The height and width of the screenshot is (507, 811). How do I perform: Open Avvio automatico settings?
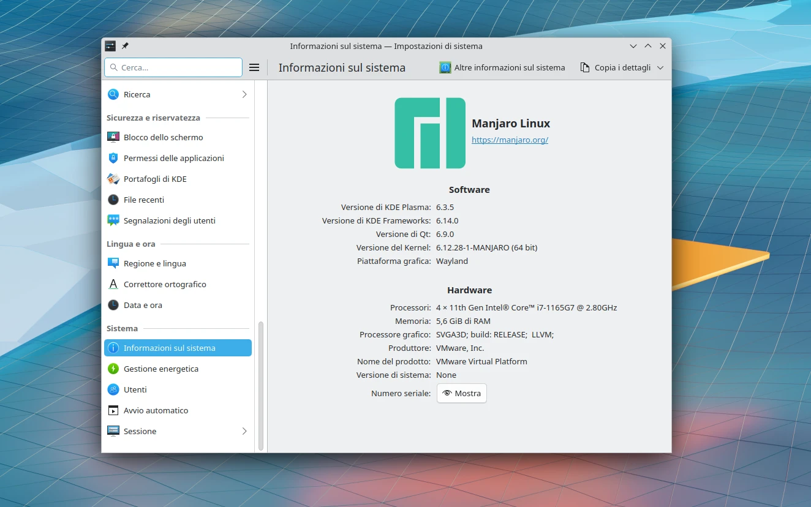[156, 410]
